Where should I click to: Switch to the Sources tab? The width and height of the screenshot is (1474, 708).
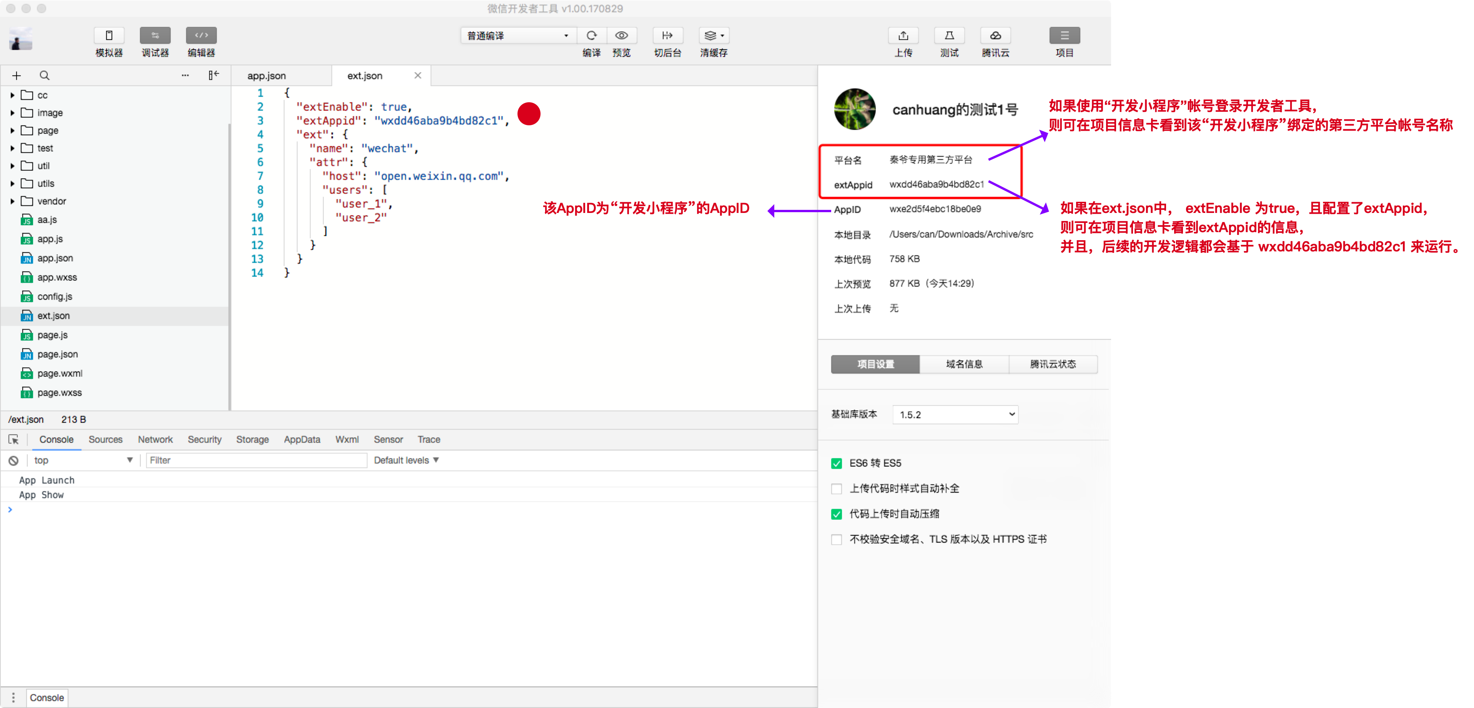pyautogui.click(x=105, y=439)
